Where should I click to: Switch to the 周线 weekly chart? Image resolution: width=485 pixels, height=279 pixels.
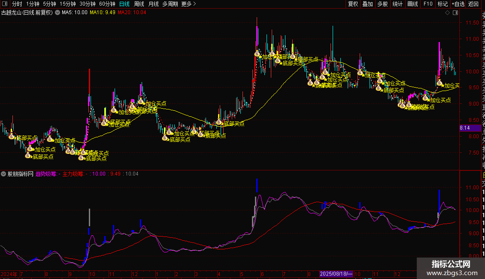(139, 4)
